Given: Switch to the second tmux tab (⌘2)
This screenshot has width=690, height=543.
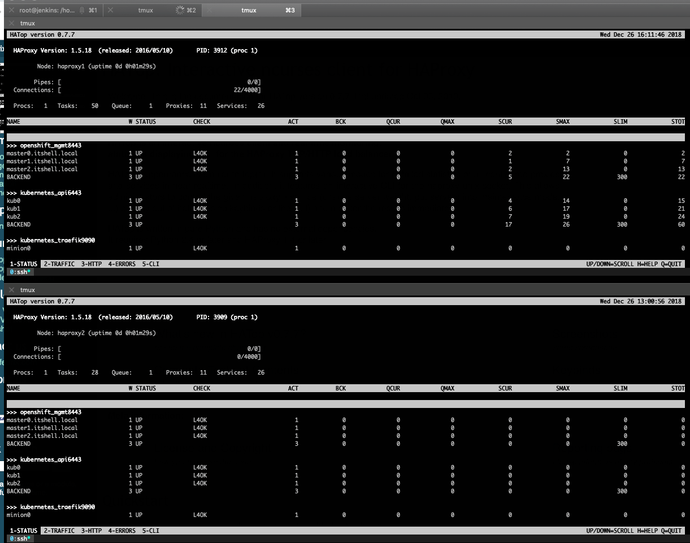Looking at the screenshot, I should [x=153, y=10].
